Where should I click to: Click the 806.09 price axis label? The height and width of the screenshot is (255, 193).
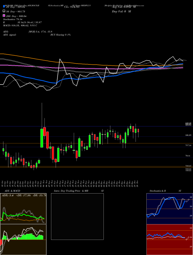click(188, 135)
